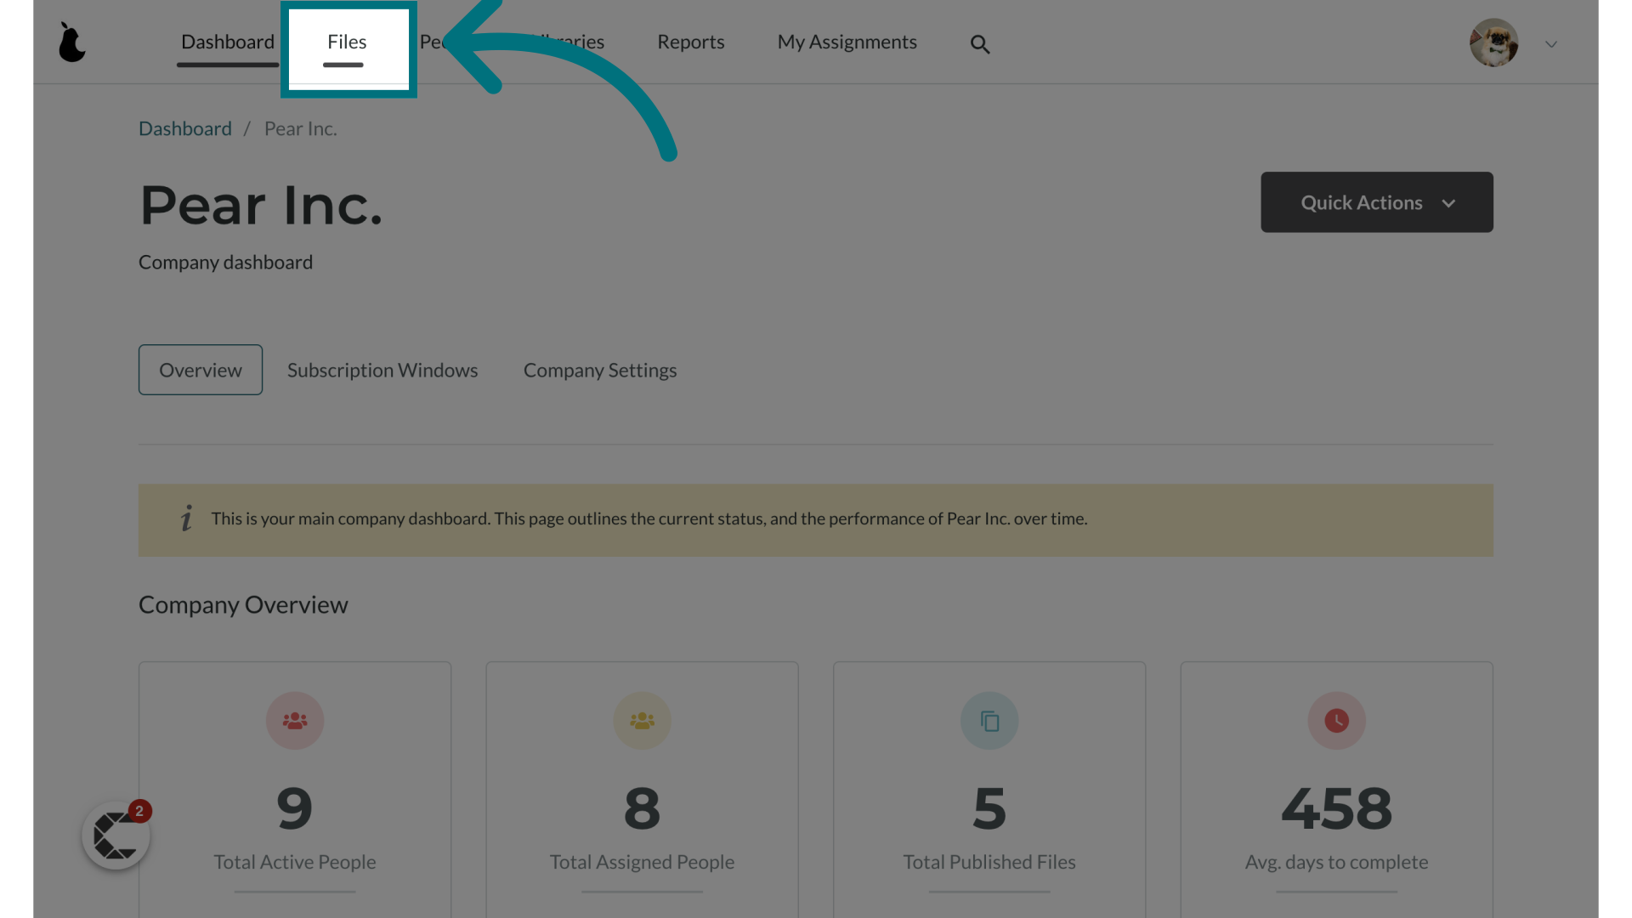Click the Total Published Files icon
Image resolution: width=1632 pixels, height=918 pixels.
click(x=989, y=721)
